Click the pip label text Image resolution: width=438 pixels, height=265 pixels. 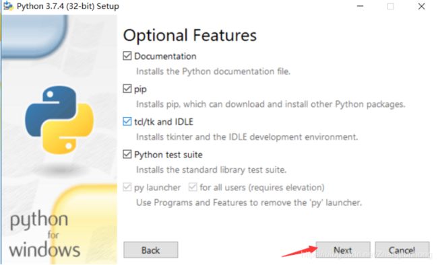140,89
